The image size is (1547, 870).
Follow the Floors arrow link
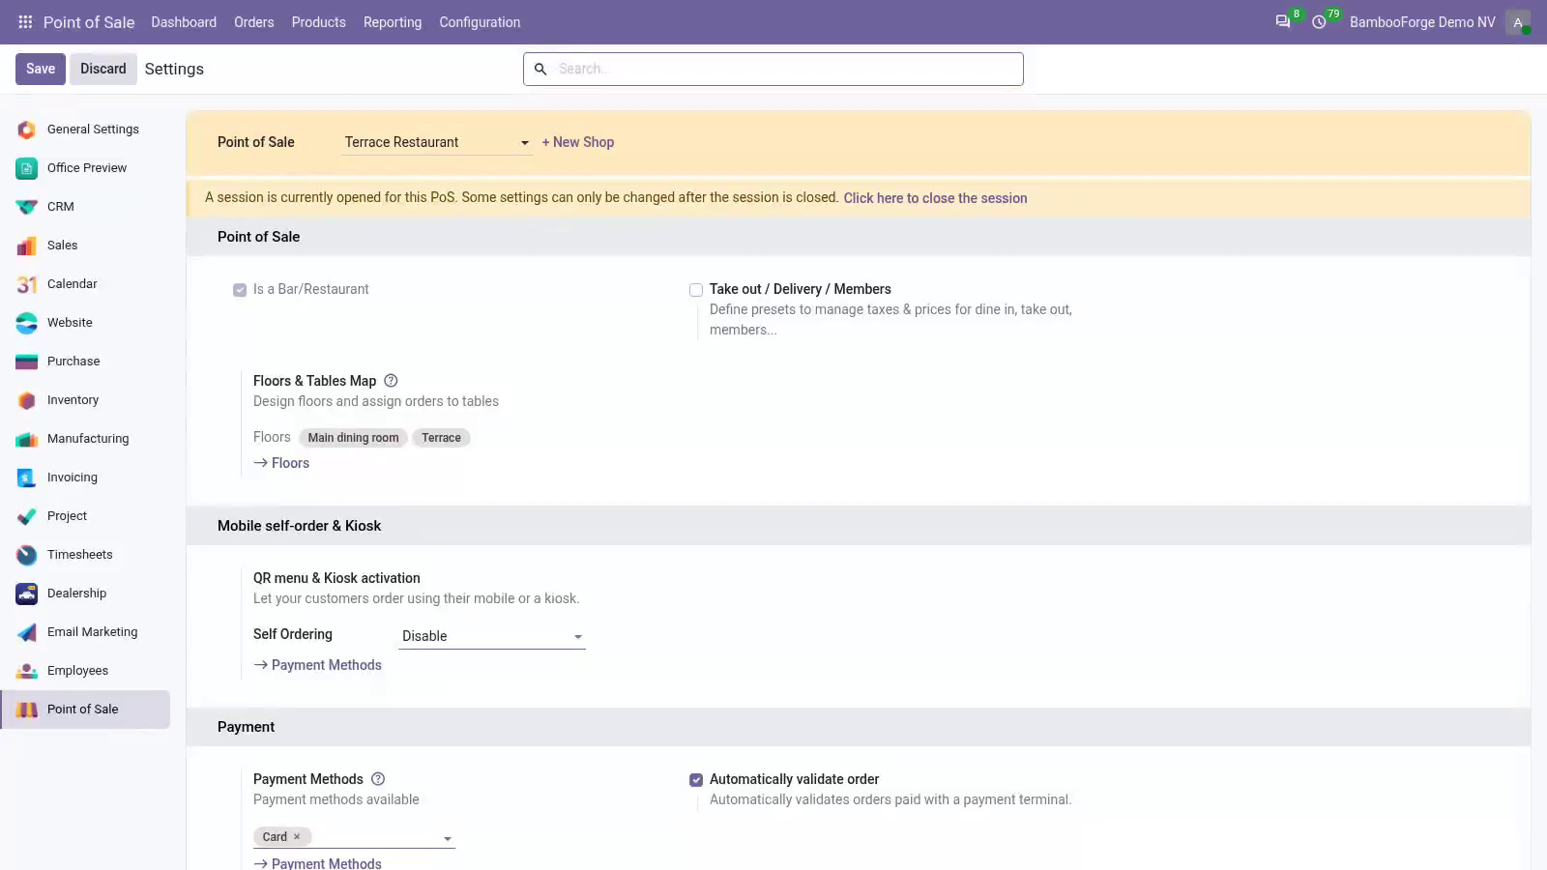coord(281,463)
